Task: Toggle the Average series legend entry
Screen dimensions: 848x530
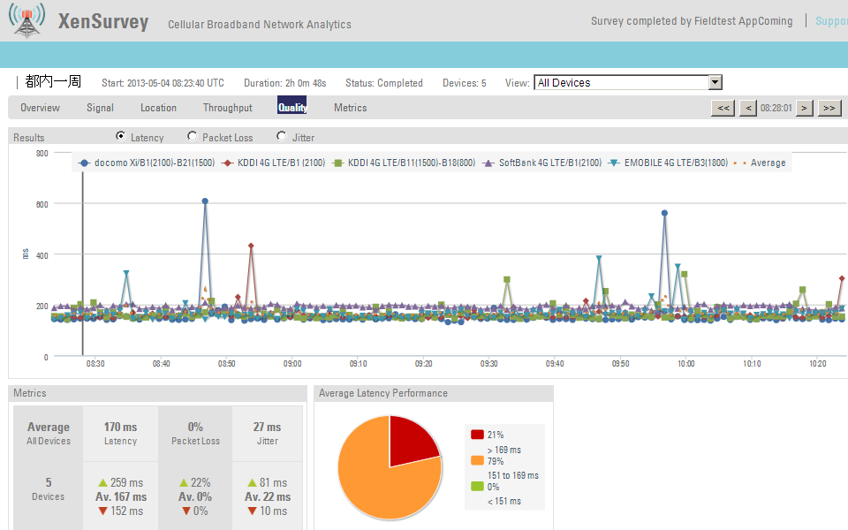Action: pos(760,163)
